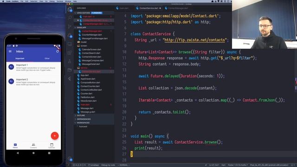Open the File menu in macOS menu bar
Screen dimensions: 297x167
(x=22, y=1)
